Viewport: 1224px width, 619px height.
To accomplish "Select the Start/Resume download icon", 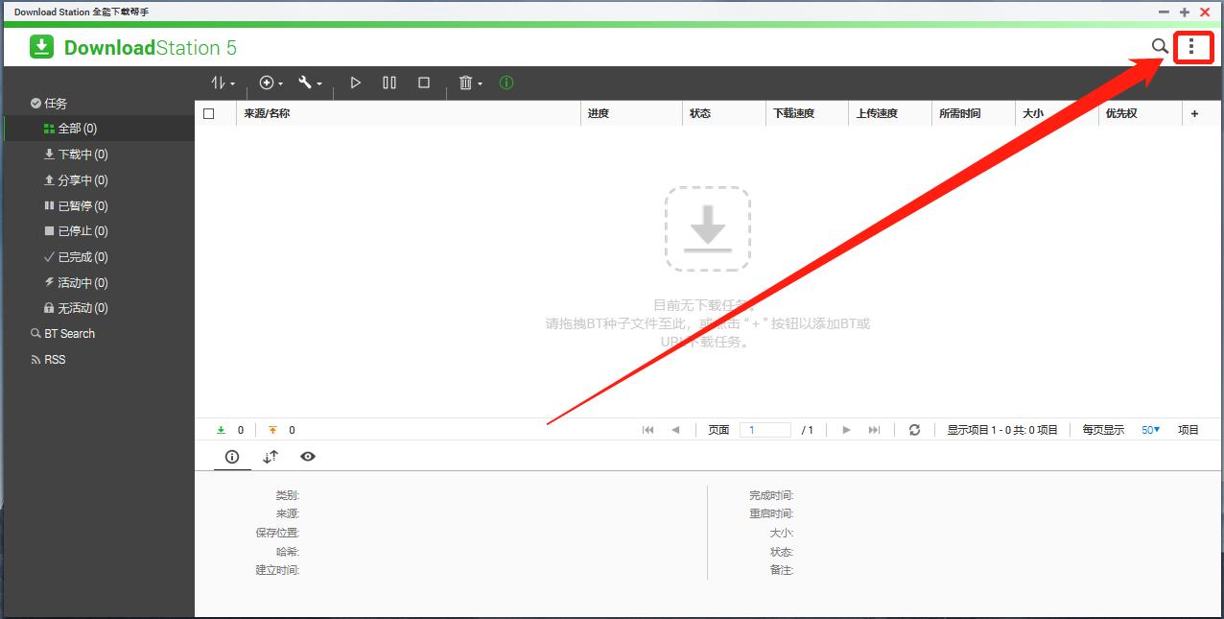I will [x=356, y=83].
